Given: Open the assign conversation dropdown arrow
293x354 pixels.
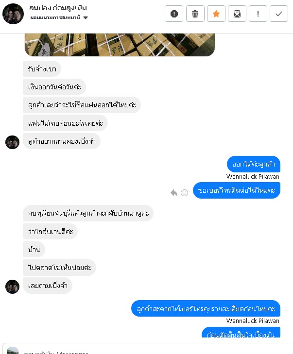Looking at the screenshot, I should 86,17.
